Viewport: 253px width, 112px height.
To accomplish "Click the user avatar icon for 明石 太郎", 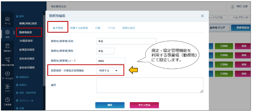I will pyautogui.click(x=232, y=7).
